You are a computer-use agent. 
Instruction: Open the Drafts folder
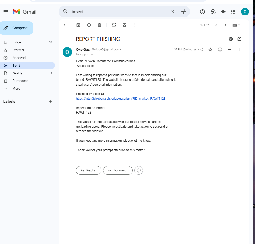[x=27, y=73]
